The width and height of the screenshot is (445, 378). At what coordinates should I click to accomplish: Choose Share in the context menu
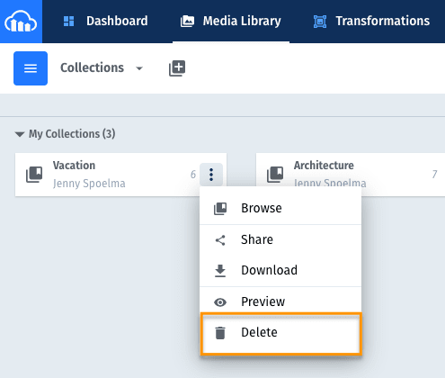coord(280,239)
